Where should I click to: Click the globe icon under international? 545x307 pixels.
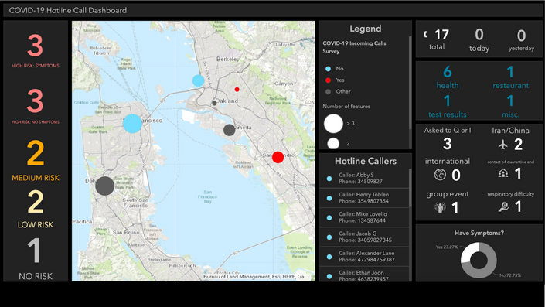point(440,174)
